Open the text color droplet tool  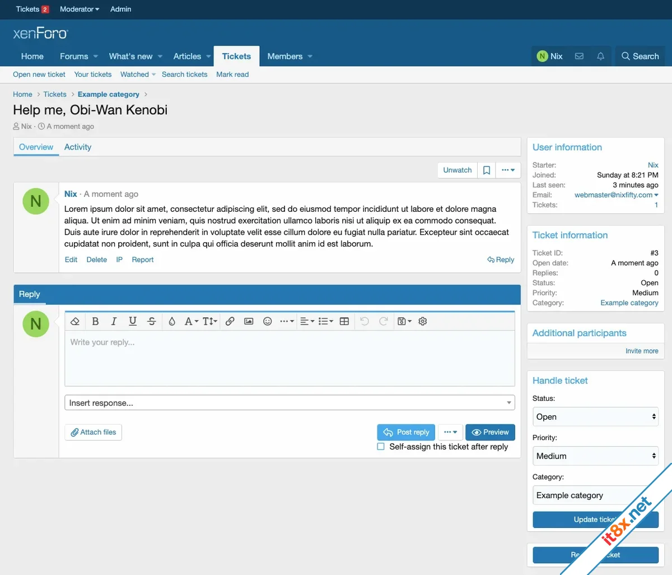coord(172,321)
